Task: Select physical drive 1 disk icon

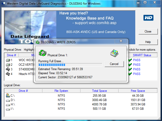Action: click(8, 60)
